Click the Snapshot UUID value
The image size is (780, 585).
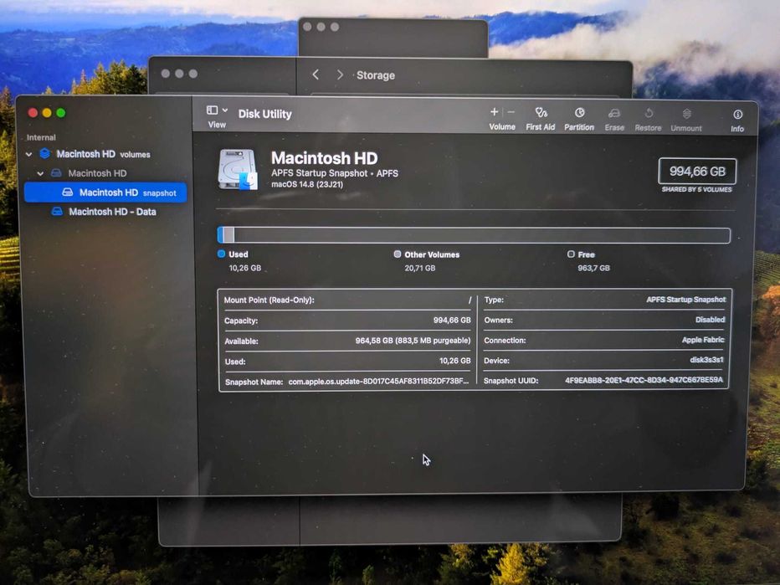click(644, 380)
